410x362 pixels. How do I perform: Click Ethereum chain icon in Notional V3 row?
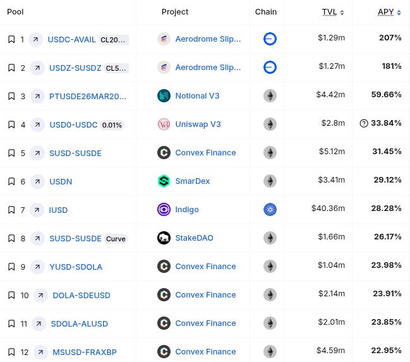pyautogui.click(x=270, y=96)
